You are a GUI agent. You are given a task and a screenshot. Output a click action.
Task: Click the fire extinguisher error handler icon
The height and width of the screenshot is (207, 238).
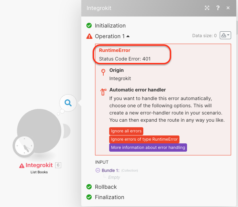pos(103,92)
